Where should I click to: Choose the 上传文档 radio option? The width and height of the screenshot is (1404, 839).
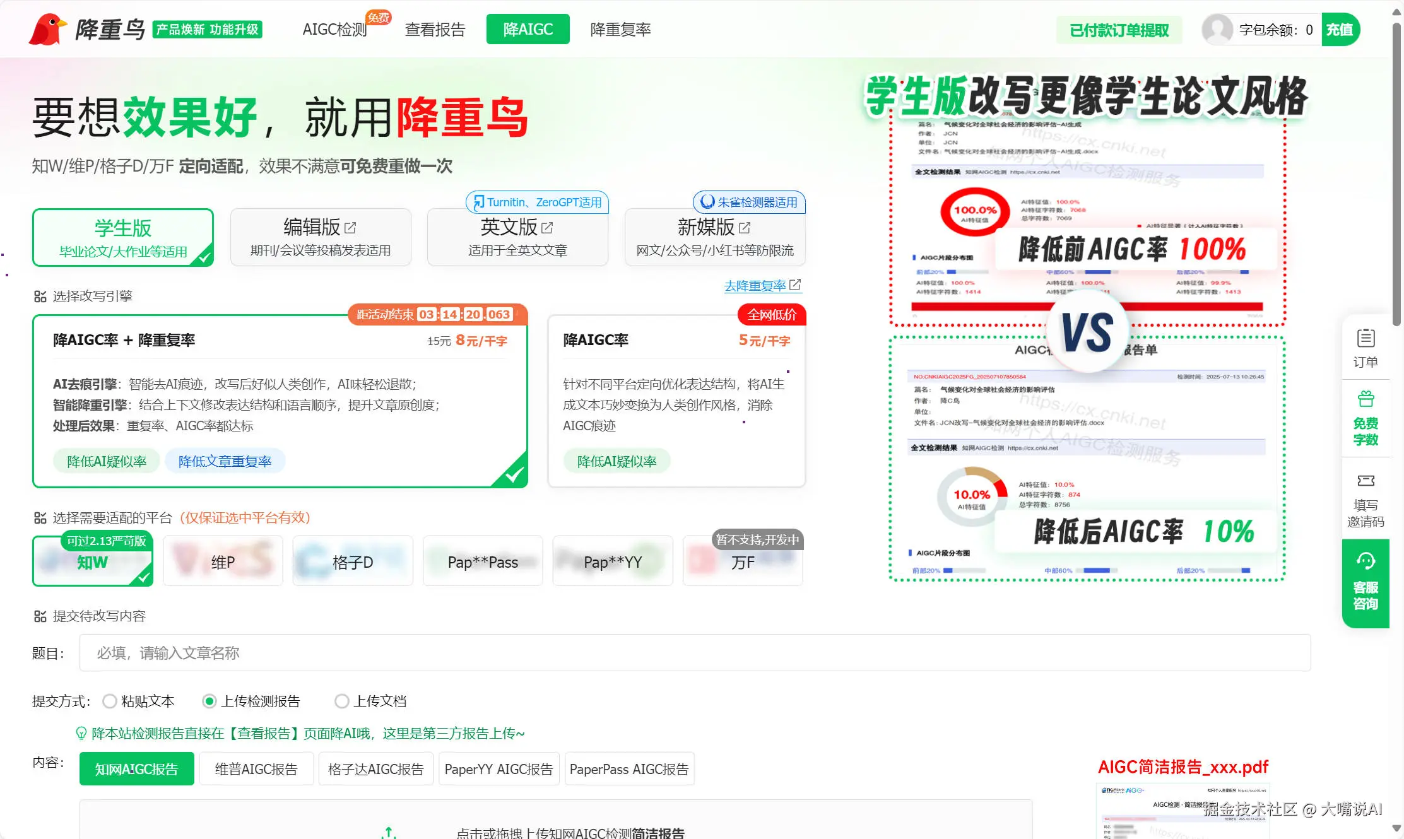(341, 701)
